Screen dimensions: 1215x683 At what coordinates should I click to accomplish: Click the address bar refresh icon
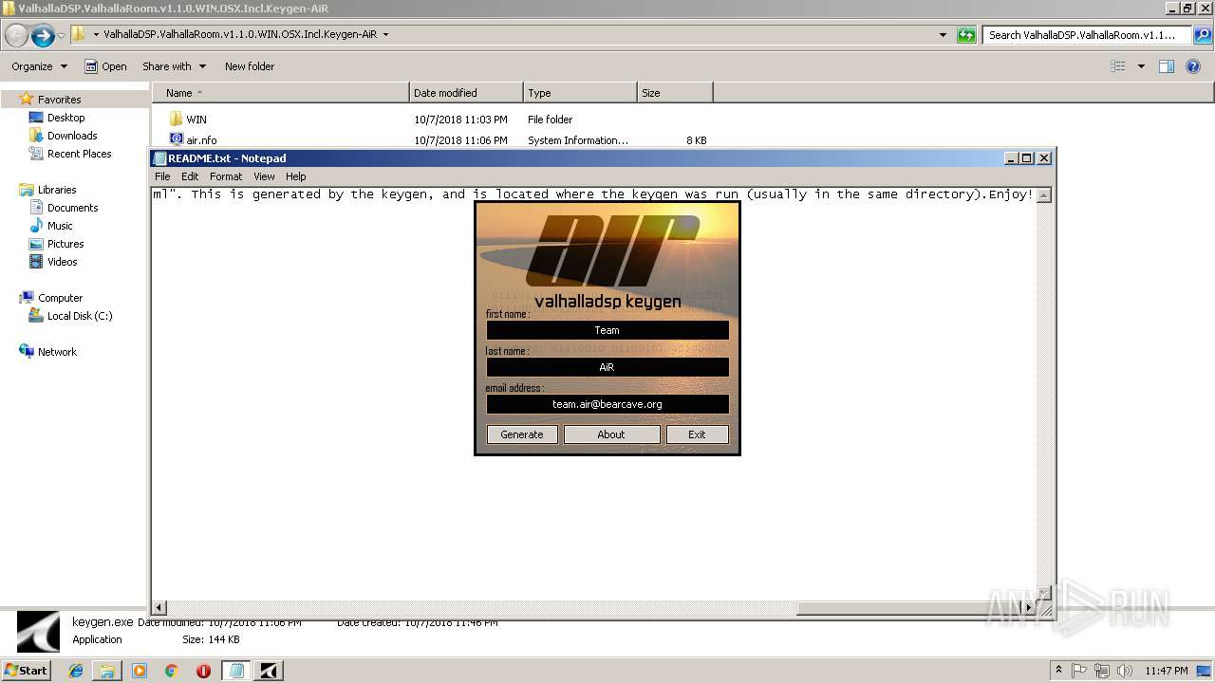pos(966,35)
